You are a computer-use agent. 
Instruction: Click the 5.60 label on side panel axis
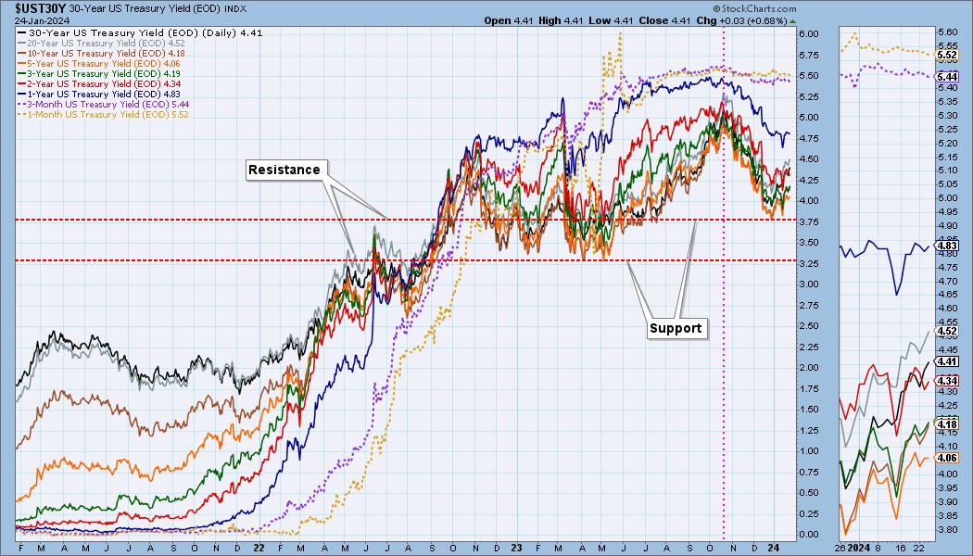tap(948, 32)
